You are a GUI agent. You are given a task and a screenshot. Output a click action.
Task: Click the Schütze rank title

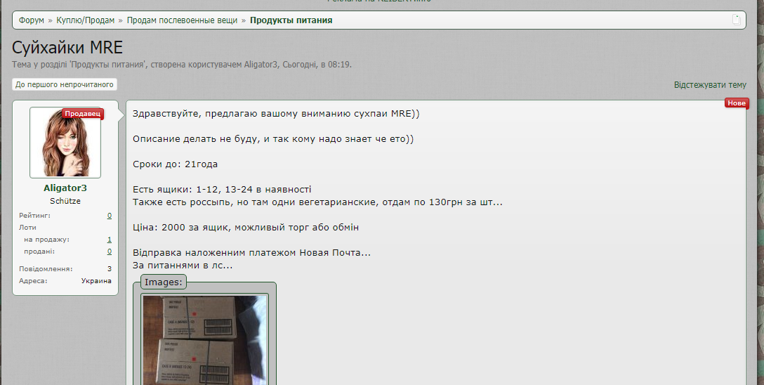(65, 201)
